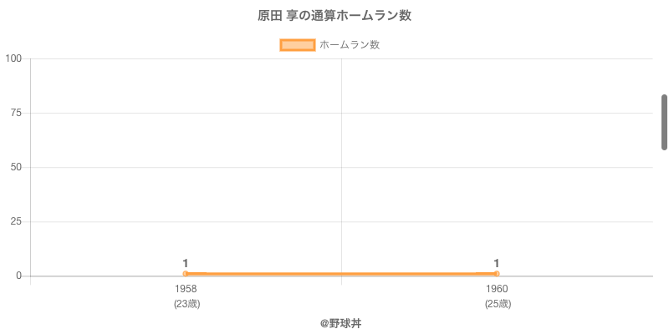The image size is (669, 334).
Task: Toggle the ホームラン数 legend label
Action: point(350,45)
